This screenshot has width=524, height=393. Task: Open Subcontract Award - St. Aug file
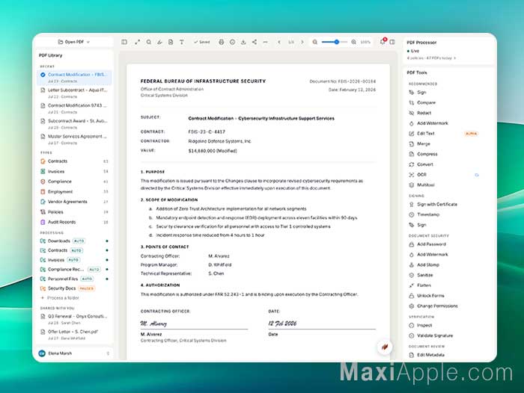tap(74, 124)
